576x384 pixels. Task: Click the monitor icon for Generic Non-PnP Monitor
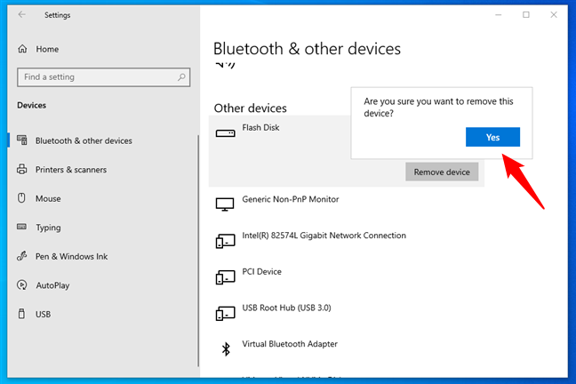pos(225,204)
